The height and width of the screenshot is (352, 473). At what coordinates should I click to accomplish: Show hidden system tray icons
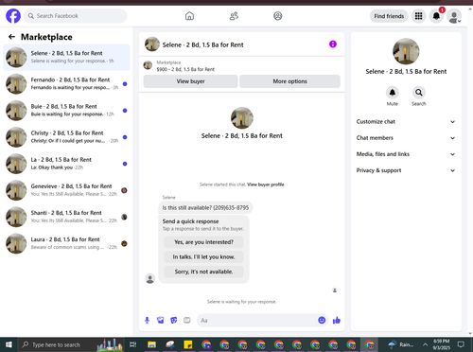coord(425,344)
